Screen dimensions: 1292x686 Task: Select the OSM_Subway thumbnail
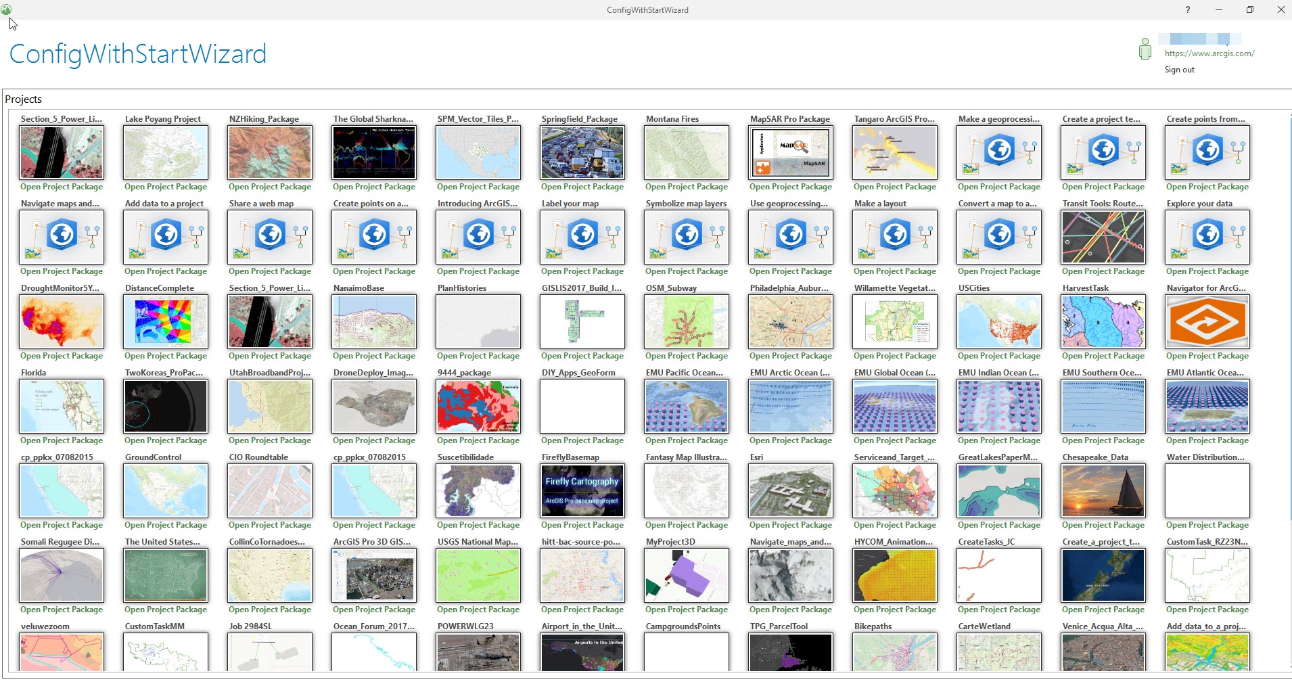pyautogui.click(x=687, y=321)
